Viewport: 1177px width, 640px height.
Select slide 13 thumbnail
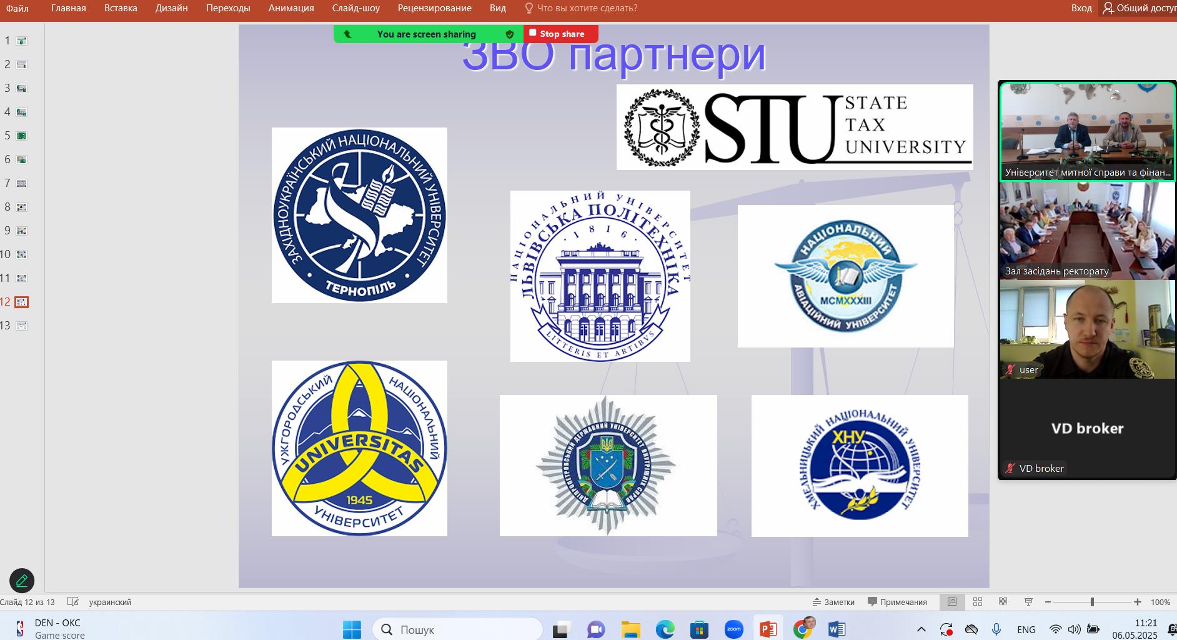[x=21, y=326]
